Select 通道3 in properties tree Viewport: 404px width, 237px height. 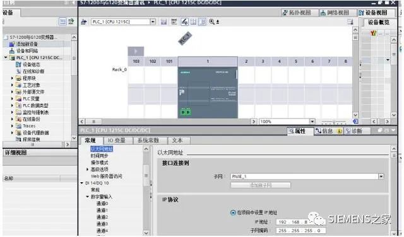pyautogui.click(x=102, y=224)
